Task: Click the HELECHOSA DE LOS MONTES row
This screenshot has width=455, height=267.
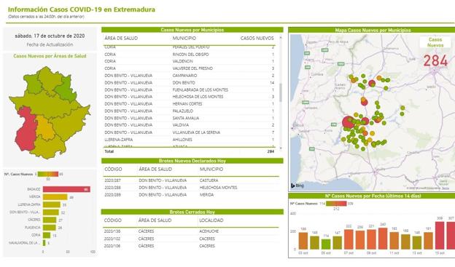Action: (x=190, y=97)
